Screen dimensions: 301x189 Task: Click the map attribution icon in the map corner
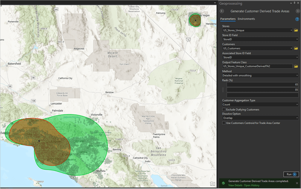coord(213,184)
